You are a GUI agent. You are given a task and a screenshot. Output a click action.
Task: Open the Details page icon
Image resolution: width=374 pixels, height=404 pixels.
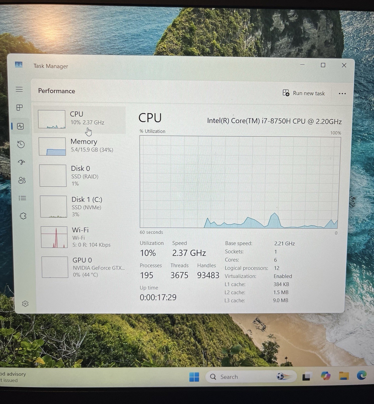click(22, 198)
